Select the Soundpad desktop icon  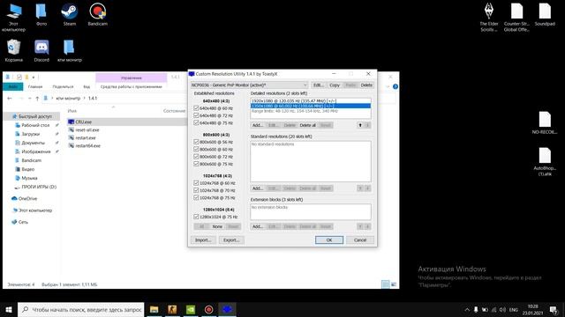tap(545, 14)
